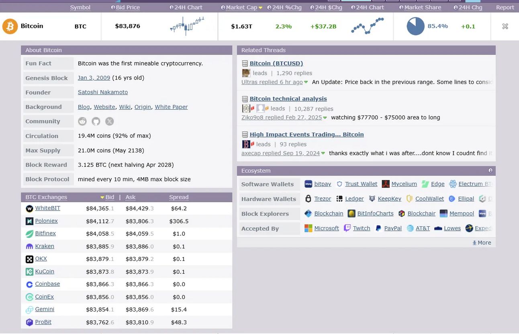Open the Ellipal hardware wallet link
This screenshot has height=334, width=519.
[x=466, y=199]
